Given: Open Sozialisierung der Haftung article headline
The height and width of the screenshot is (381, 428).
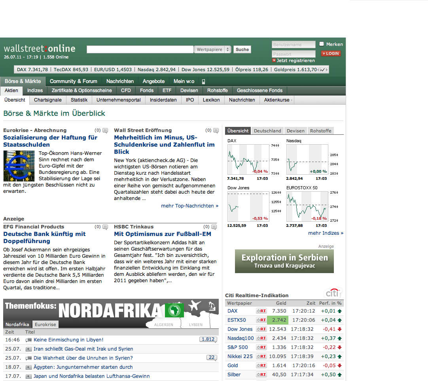Looking at the screenshot, I should click(50, 141).
